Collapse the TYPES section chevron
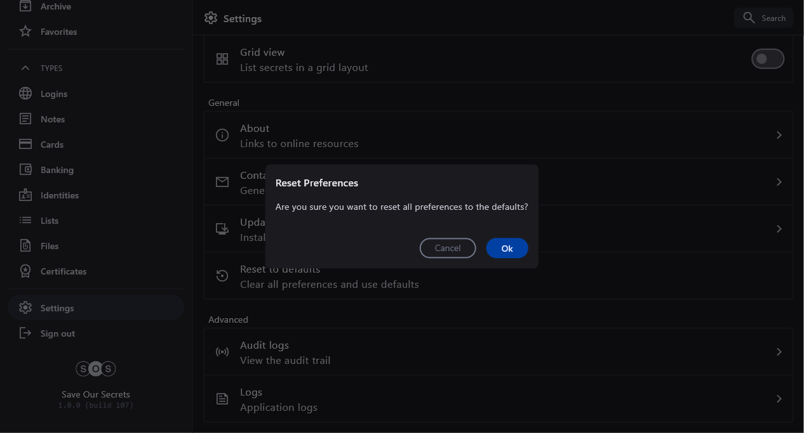The width and height of the screenshot is (804, 433). (x=25, y=68)
